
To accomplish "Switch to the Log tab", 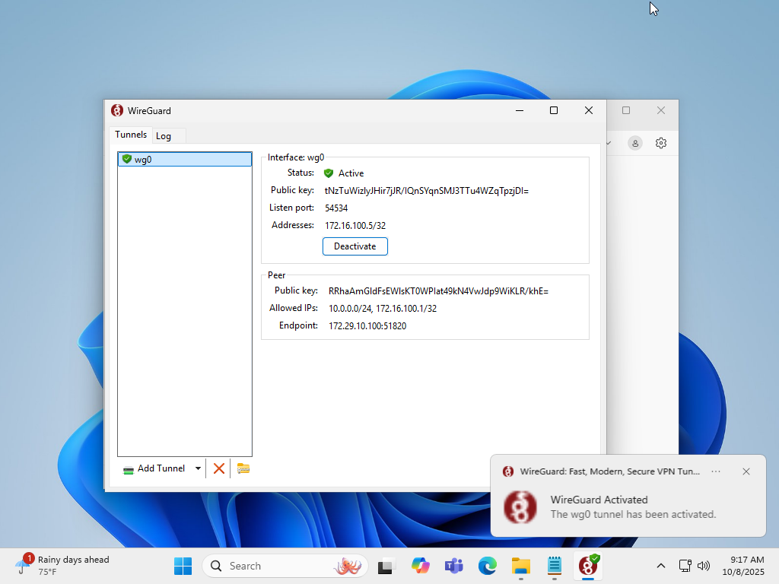I will [164, 136].
